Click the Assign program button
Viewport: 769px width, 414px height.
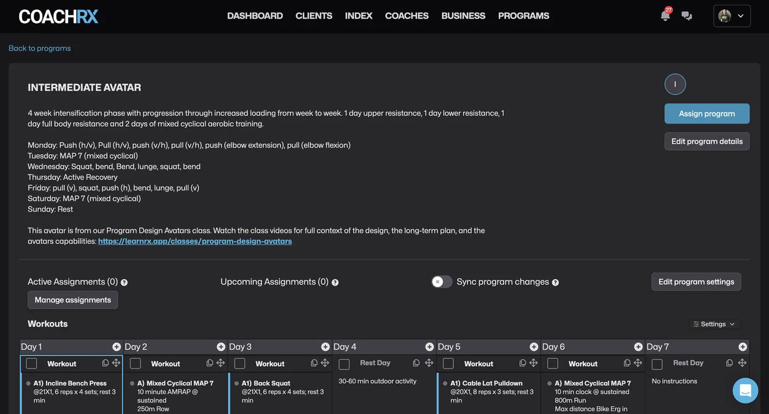[x=707, y=114]
